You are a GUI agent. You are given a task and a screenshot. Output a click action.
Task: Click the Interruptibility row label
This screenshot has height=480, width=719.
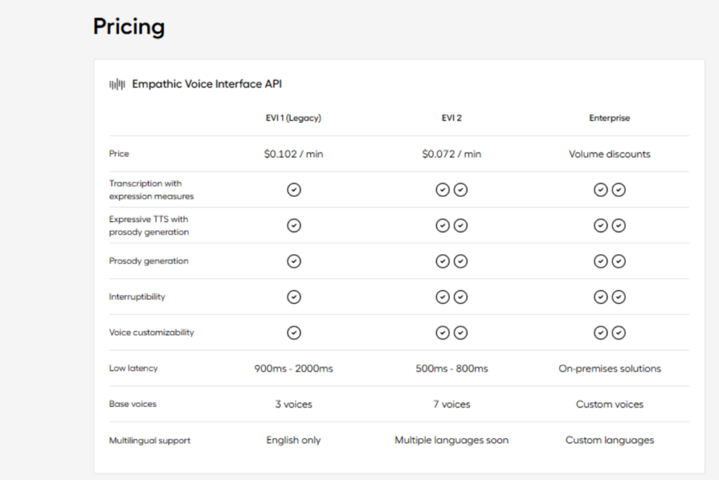[137, 297]
